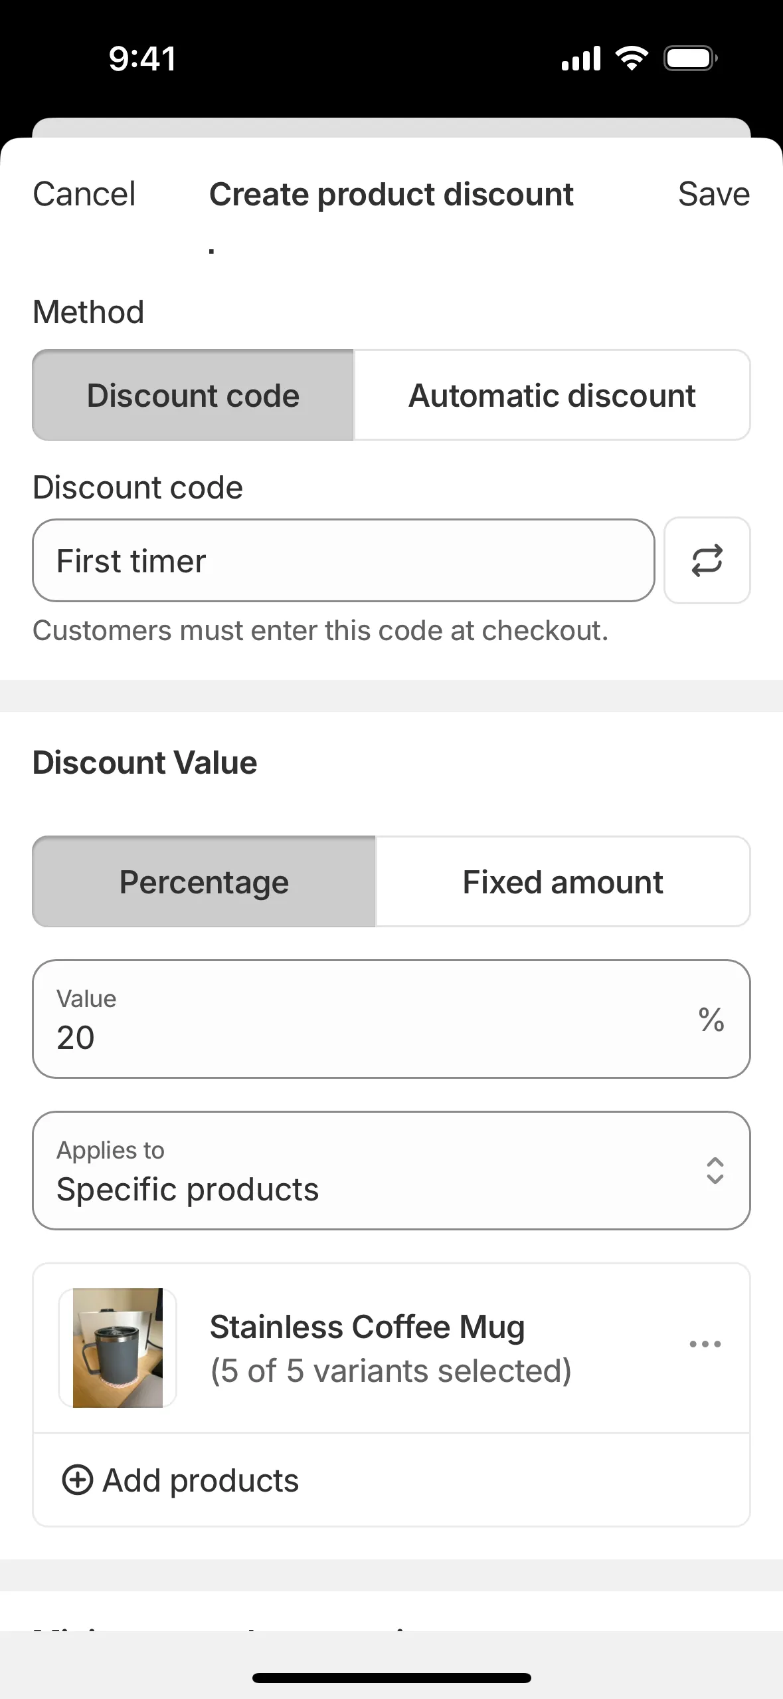Select the Discount code method
Screen dimensions: 783x1699
pos(193,396)
